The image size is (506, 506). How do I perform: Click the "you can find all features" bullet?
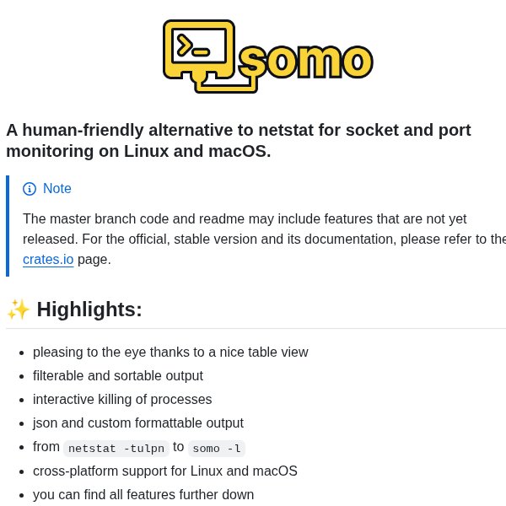143,495
